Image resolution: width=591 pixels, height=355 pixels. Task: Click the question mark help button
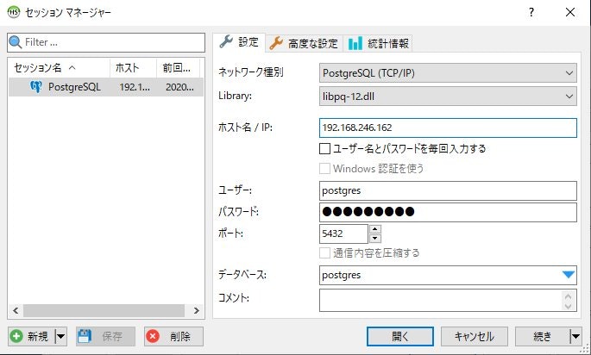coord(531,12)
